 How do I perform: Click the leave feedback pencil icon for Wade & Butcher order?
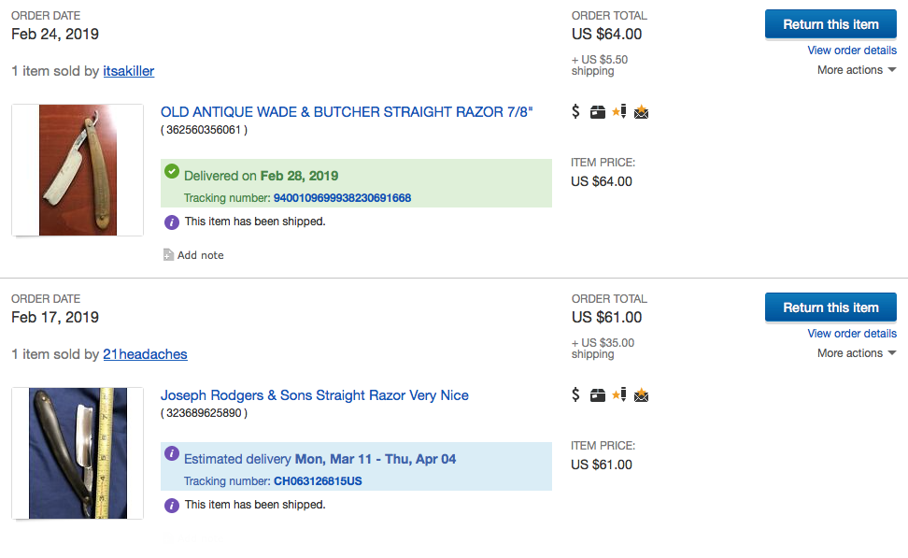[x=619, y=112]
